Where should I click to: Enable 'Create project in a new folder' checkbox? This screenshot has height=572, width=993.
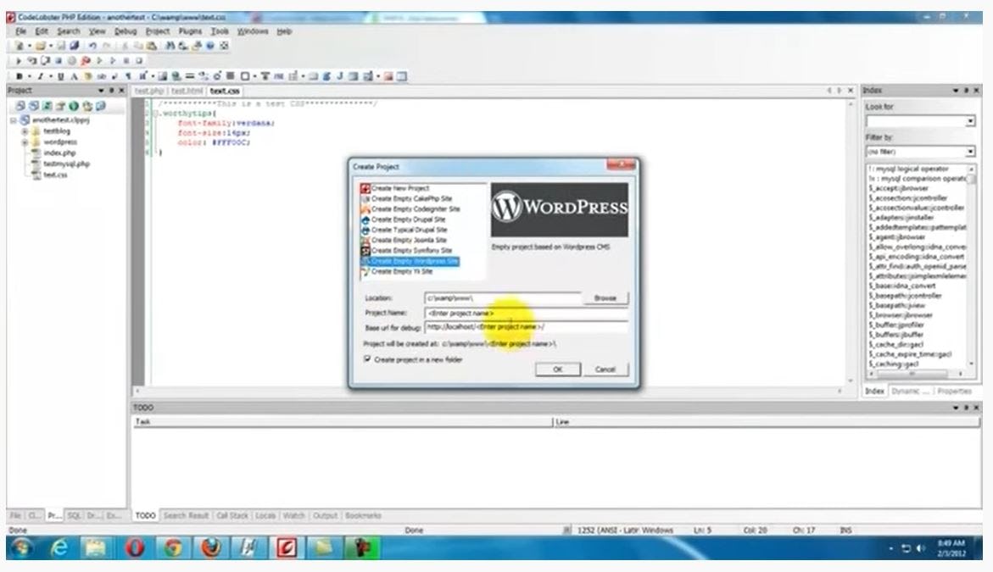pos(366,359)
